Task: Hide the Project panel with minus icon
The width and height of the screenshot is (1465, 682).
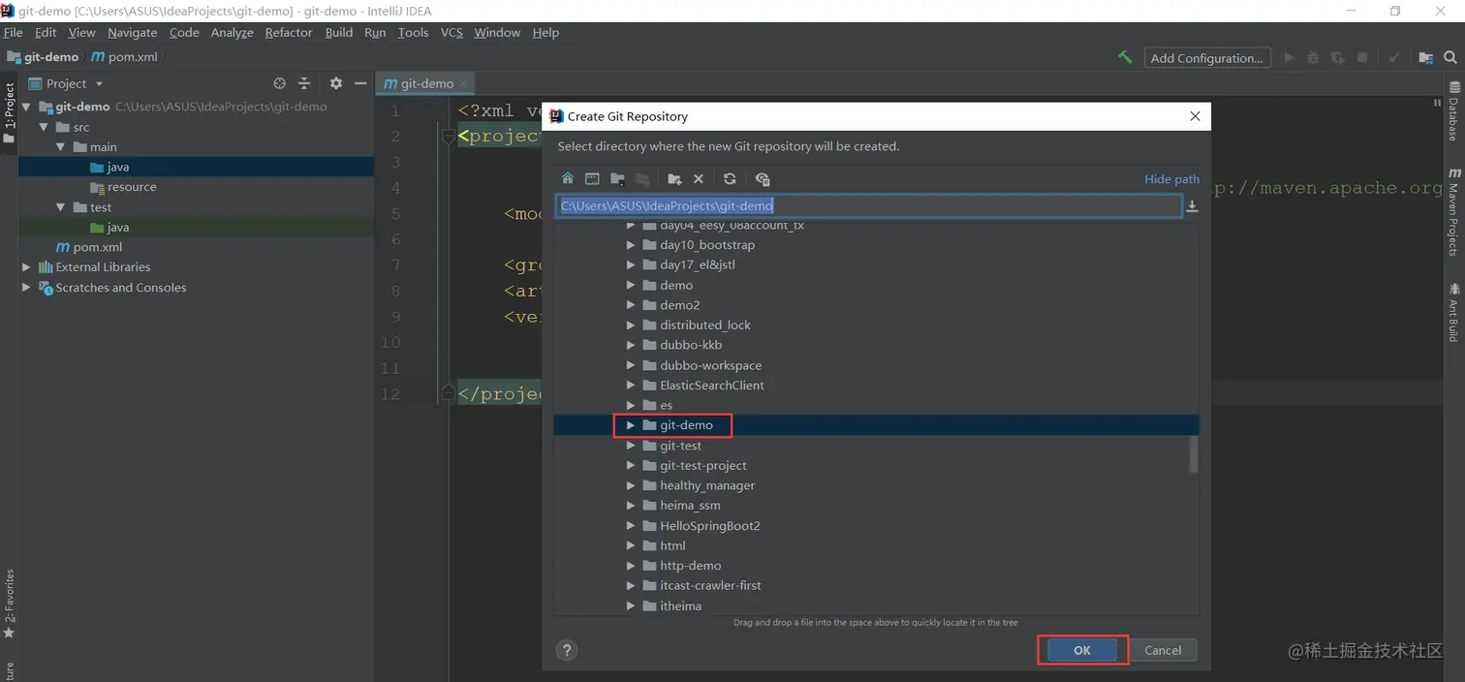Action: point(360,83)
